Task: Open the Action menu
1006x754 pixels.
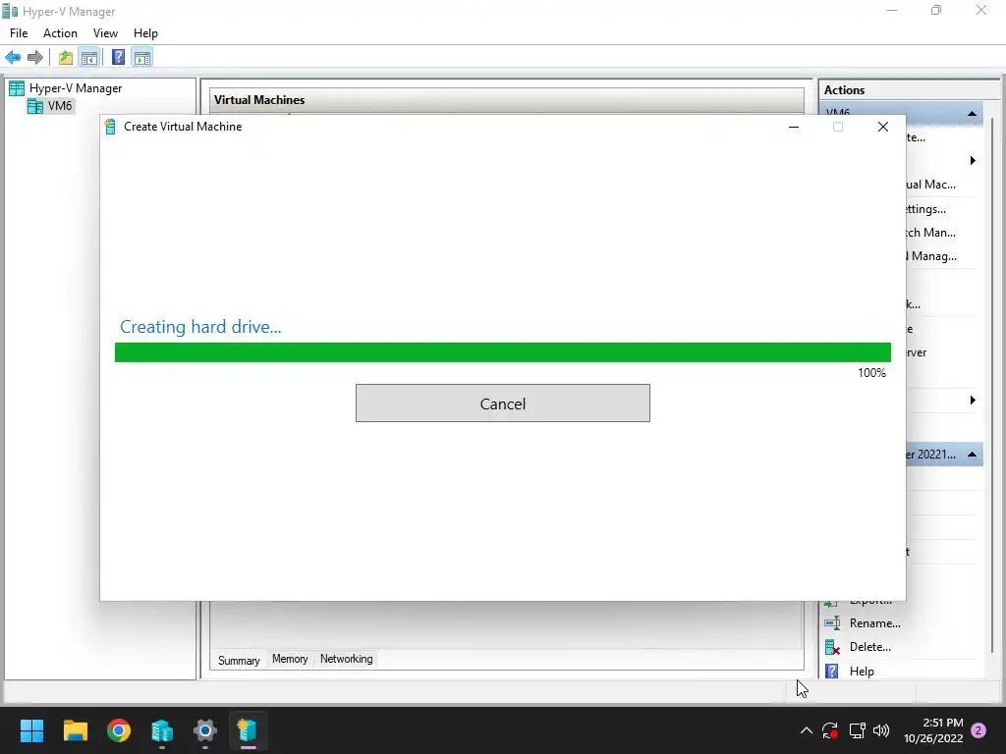Action: pos(60,33)
